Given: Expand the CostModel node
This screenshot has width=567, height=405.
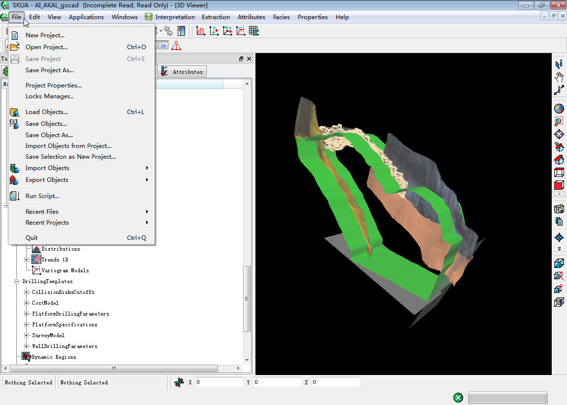Looking at the screenshot, I should coord(26,303).
